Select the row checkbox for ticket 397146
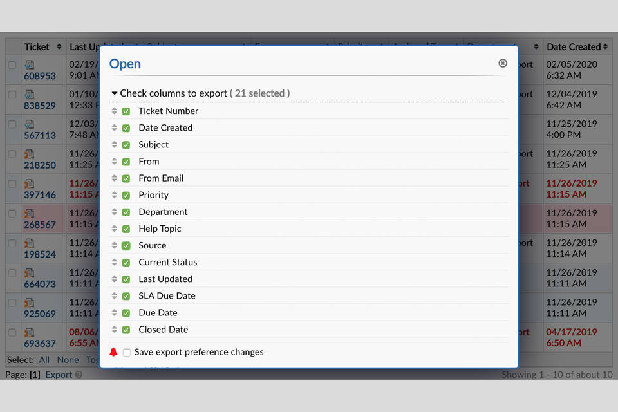Image resolution: width=618 pixels, height=412 pixels. (12, 183)
